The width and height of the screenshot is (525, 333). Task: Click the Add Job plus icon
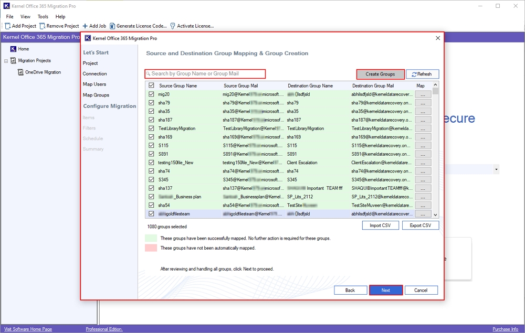[x=85, y=26]
